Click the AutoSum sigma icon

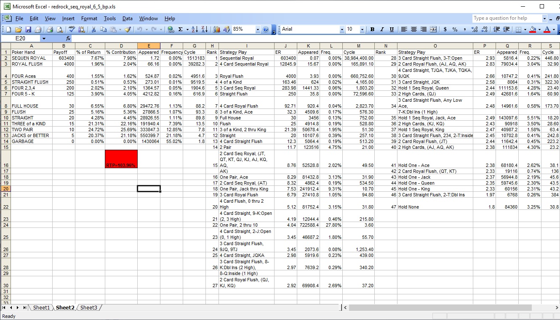click(x=180, y=29)
